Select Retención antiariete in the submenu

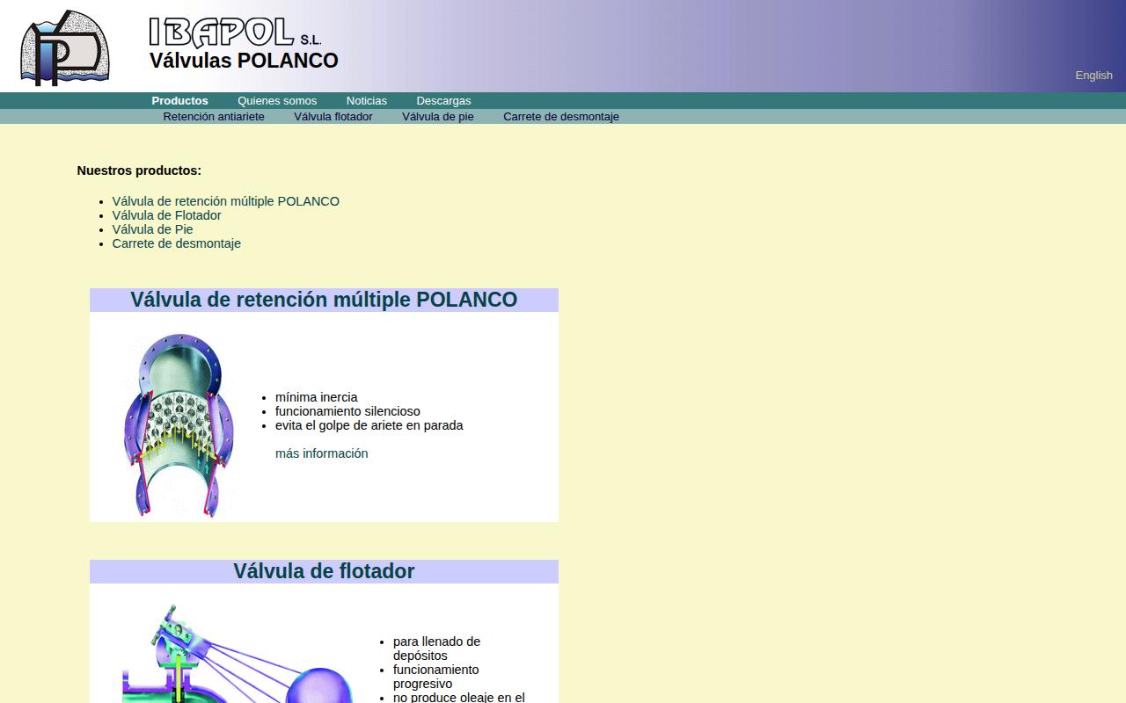pos(214,117)
